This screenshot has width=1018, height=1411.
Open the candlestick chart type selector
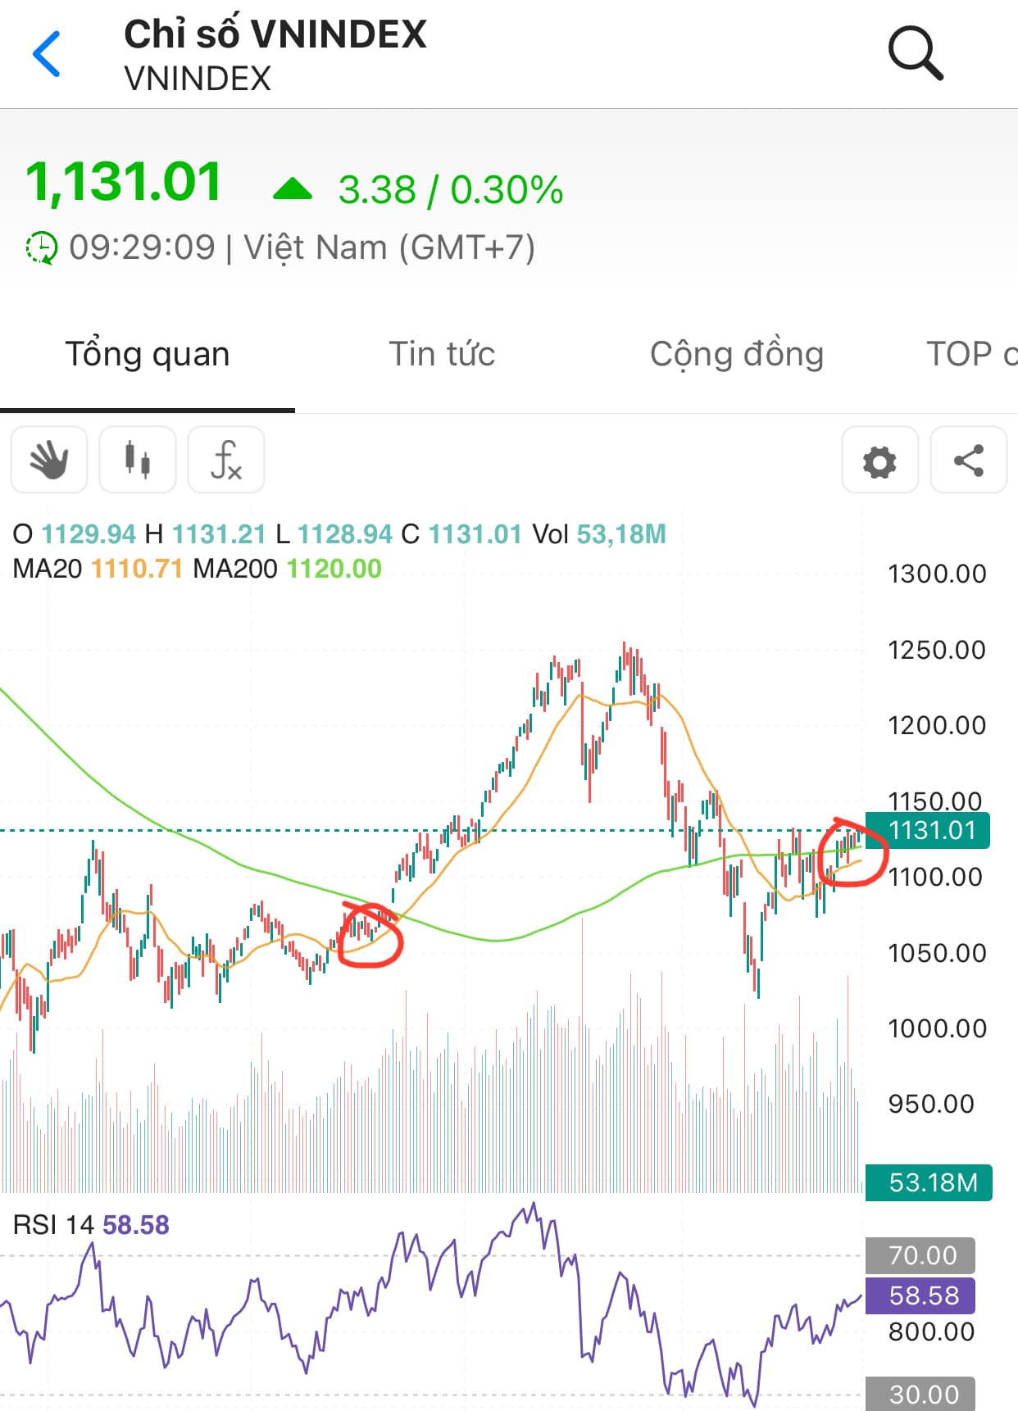(138, 460)
